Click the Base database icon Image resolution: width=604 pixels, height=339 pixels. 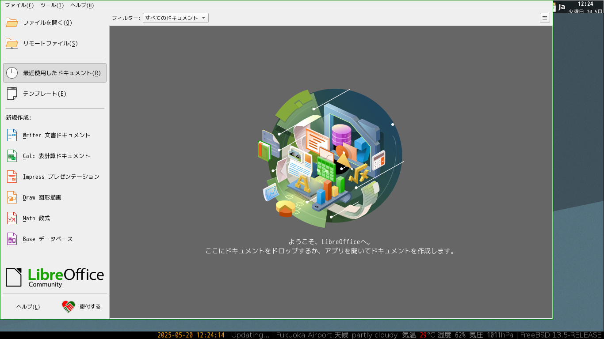pos(12,239)
